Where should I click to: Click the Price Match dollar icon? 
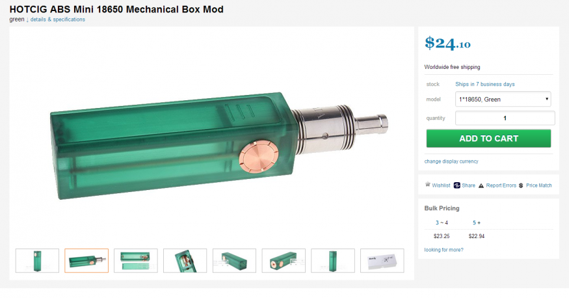tap(521, 185)
